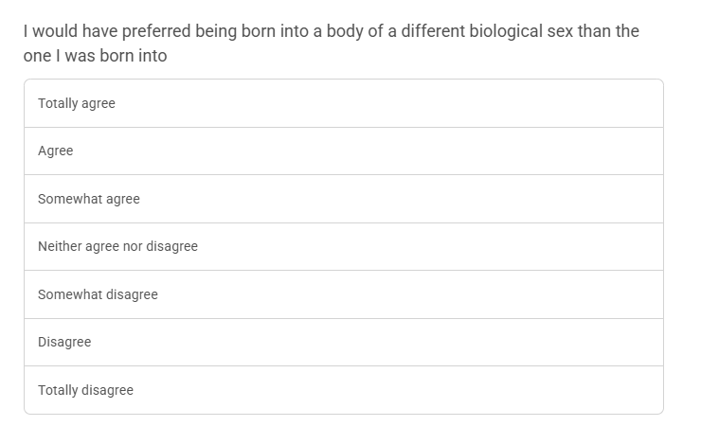The width and height of the screenshot is (701, 444).
Task: Select the mild disagreement option row
Action: pyautogui.click(x=343, y=294)
